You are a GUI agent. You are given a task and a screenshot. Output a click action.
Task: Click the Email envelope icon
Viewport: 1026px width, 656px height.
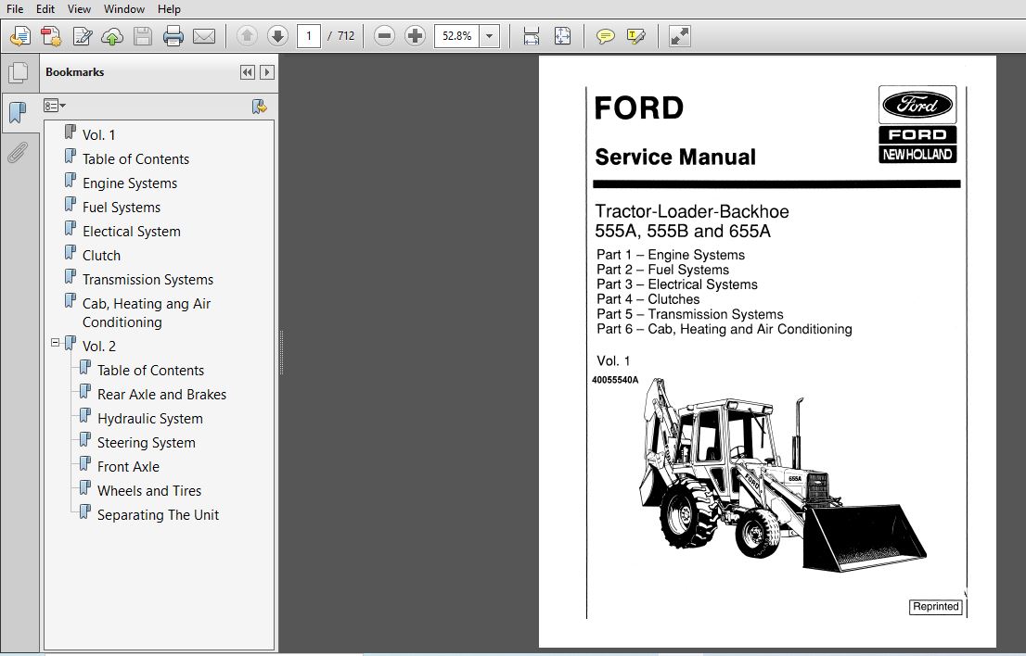204,36
